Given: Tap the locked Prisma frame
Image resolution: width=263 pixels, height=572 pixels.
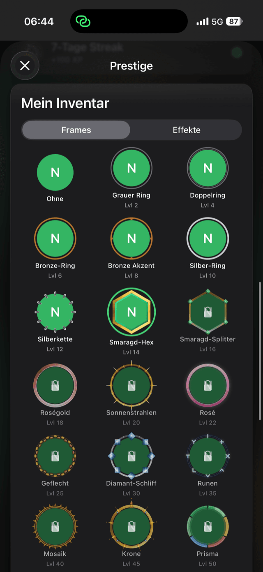Looking at the screenshot, I should [x=208, y=526].
